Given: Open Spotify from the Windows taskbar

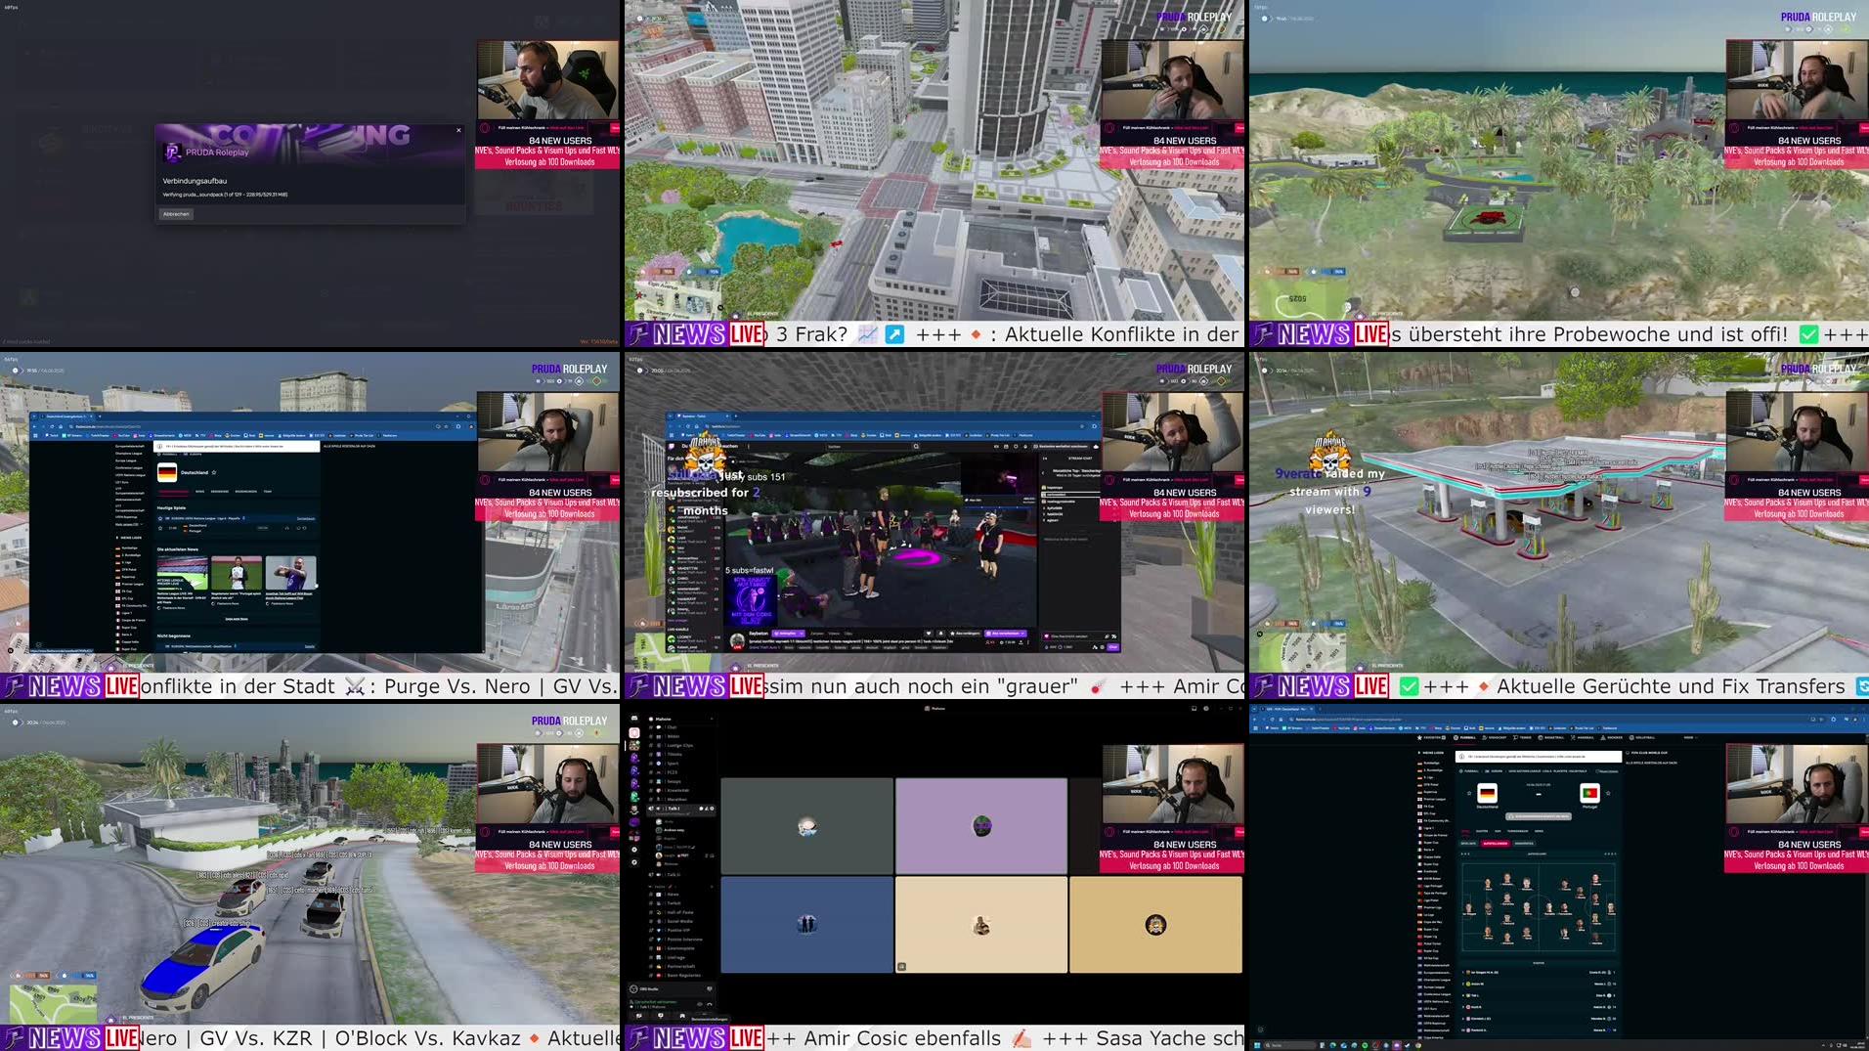Looking at the screenshot, I should tap(1365, 1045).
